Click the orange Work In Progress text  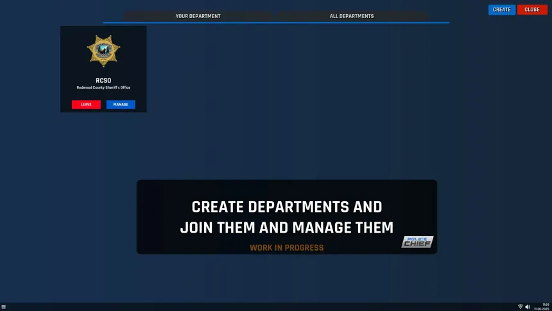(x=286, y=248)
